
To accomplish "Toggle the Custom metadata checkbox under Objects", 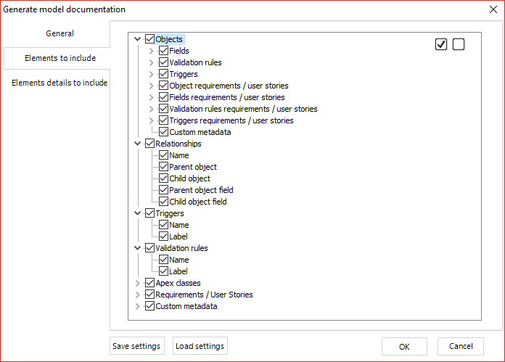I will point(163,132).
